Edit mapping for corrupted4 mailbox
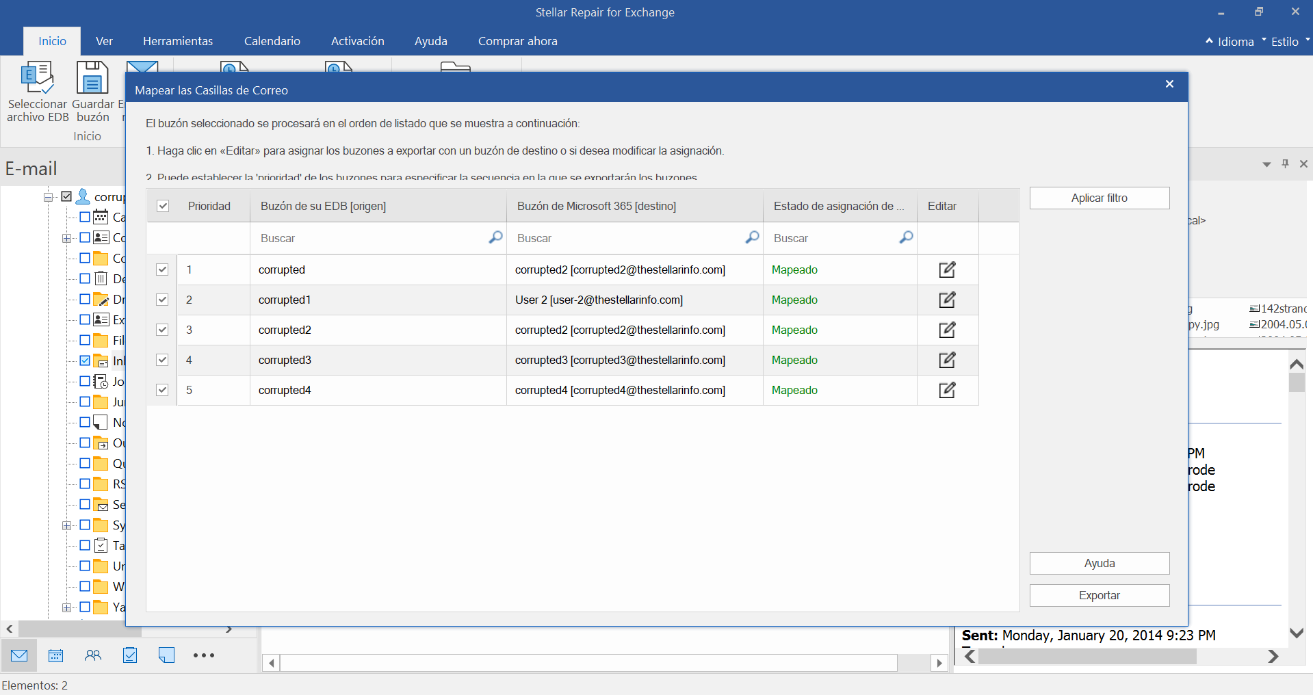Viewport: 1313px width, 695px height. pos(947,390)
